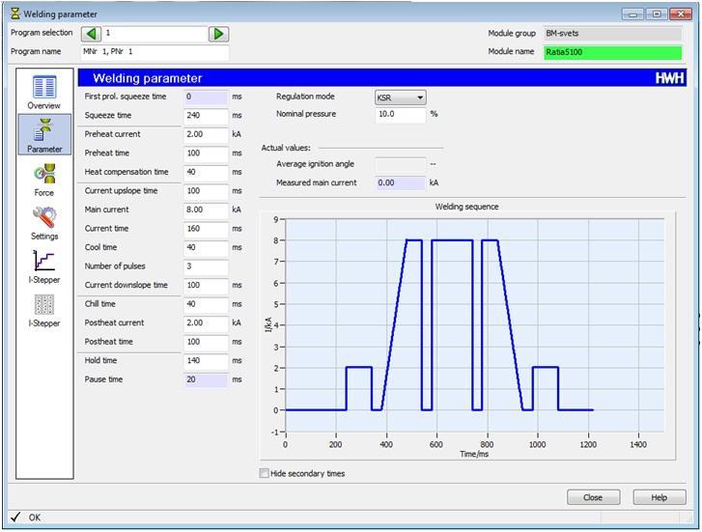The width and height of the screenshot is (702, 532).
Task: Toggle Hide secondary times checkbox
Action: point(265,473)
